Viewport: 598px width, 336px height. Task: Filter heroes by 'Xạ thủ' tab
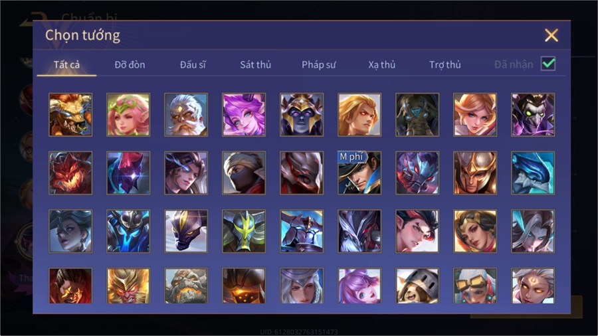click(382, 65)
